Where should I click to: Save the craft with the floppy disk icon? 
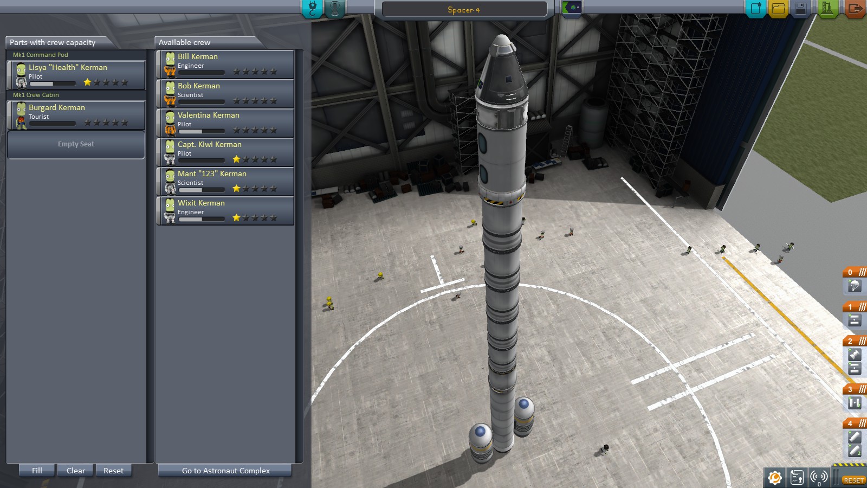coord(801,8)
